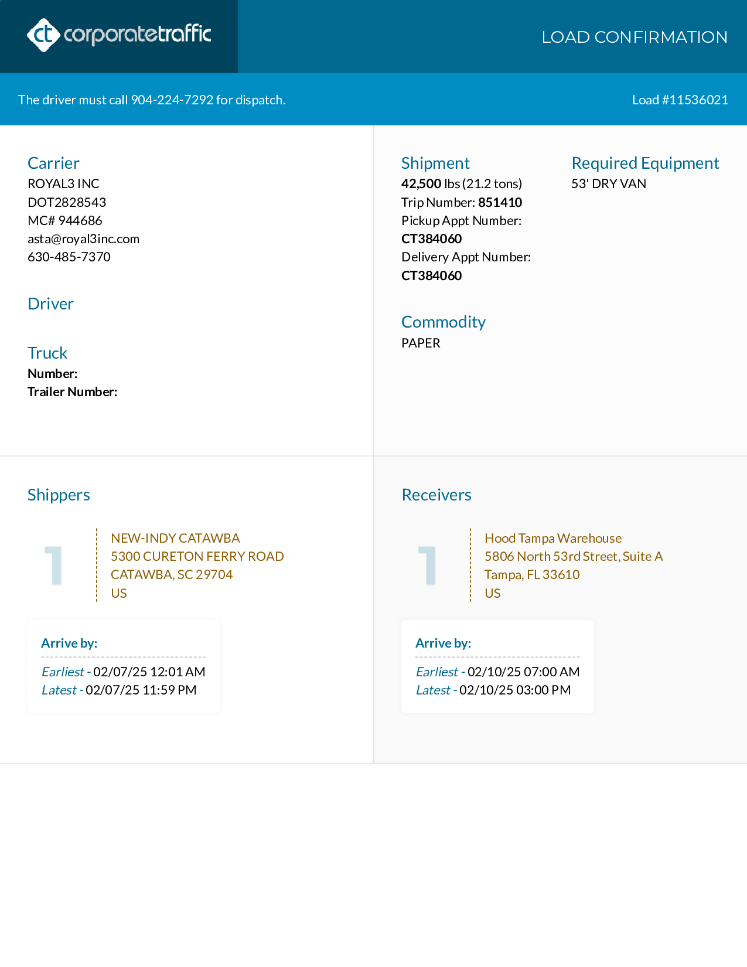The image size is (747, 967).
Task: Click the Carrier heading
Action: tap(53, 163)
